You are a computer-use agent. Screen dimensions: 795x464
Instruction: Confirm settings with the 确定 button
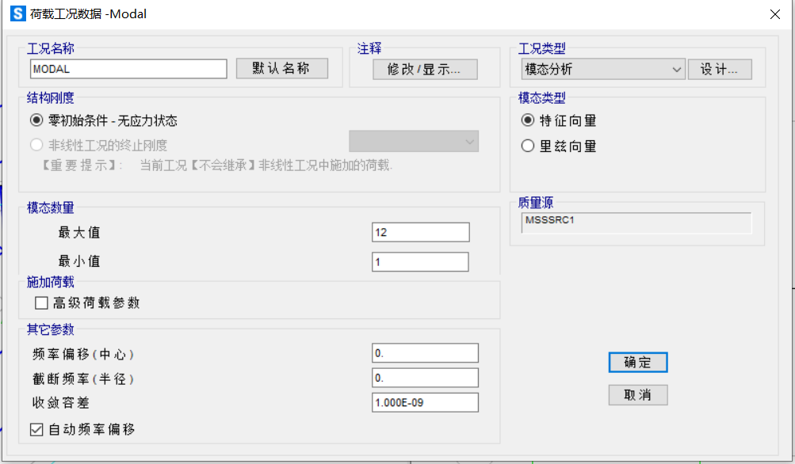(x=637, y=362)
